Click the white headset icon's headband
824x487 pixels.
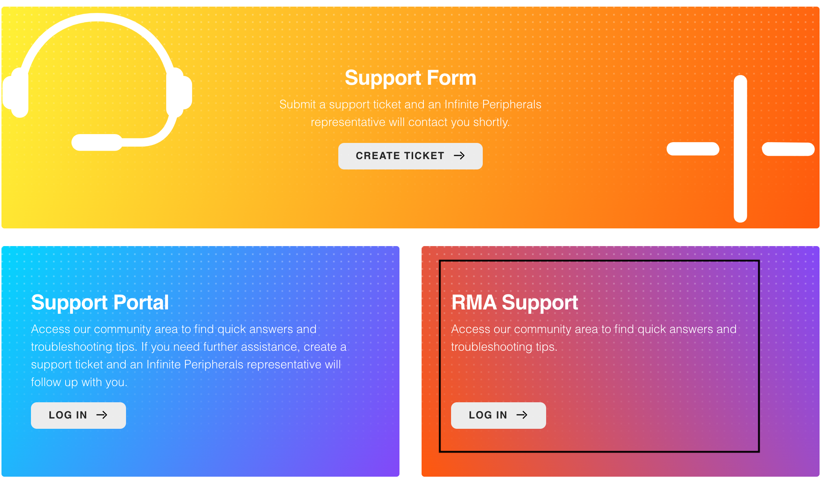coord(97,18)
